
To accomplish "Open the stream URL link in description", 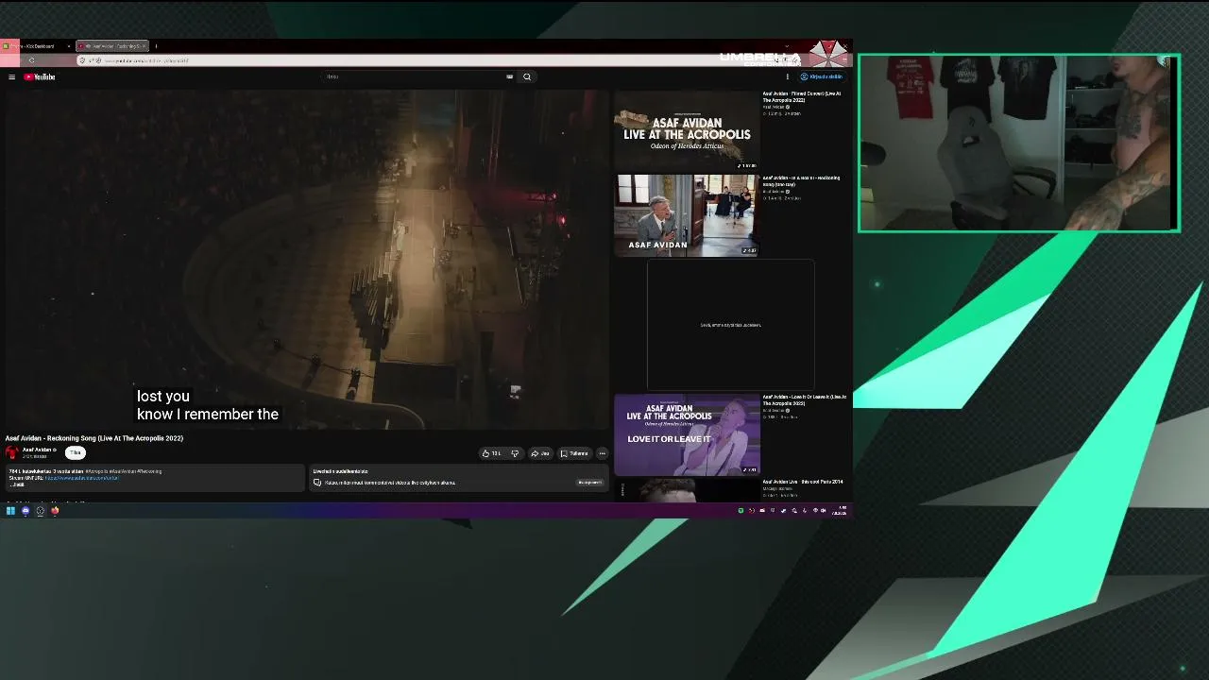I will [81, 478].
